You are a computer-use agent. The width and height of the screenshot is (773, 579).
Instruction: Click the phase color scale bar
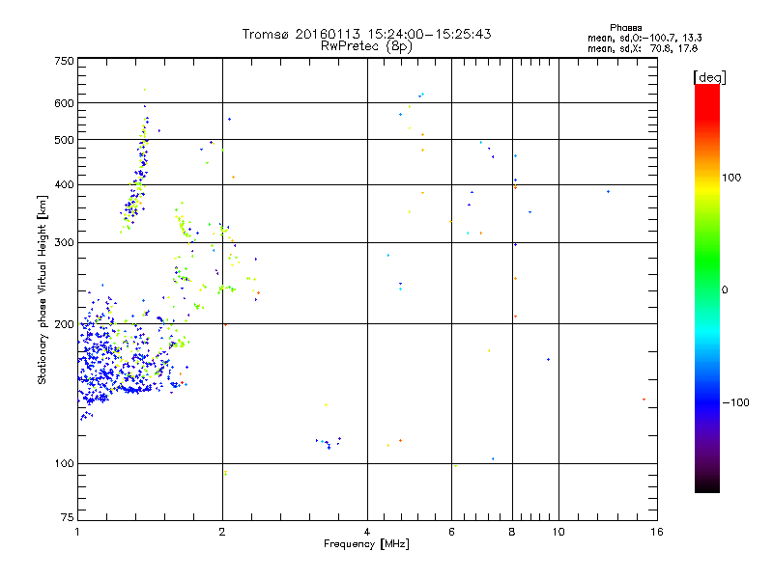[707, 289]
